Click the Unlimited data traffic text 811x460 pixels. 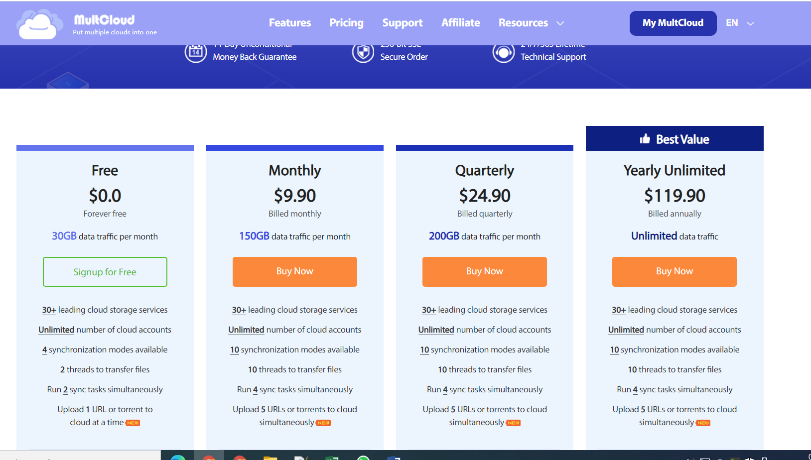tap(675, 236)
